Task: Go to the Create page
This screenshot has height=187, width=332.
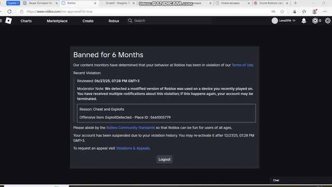Action: [x=88, y=21]
